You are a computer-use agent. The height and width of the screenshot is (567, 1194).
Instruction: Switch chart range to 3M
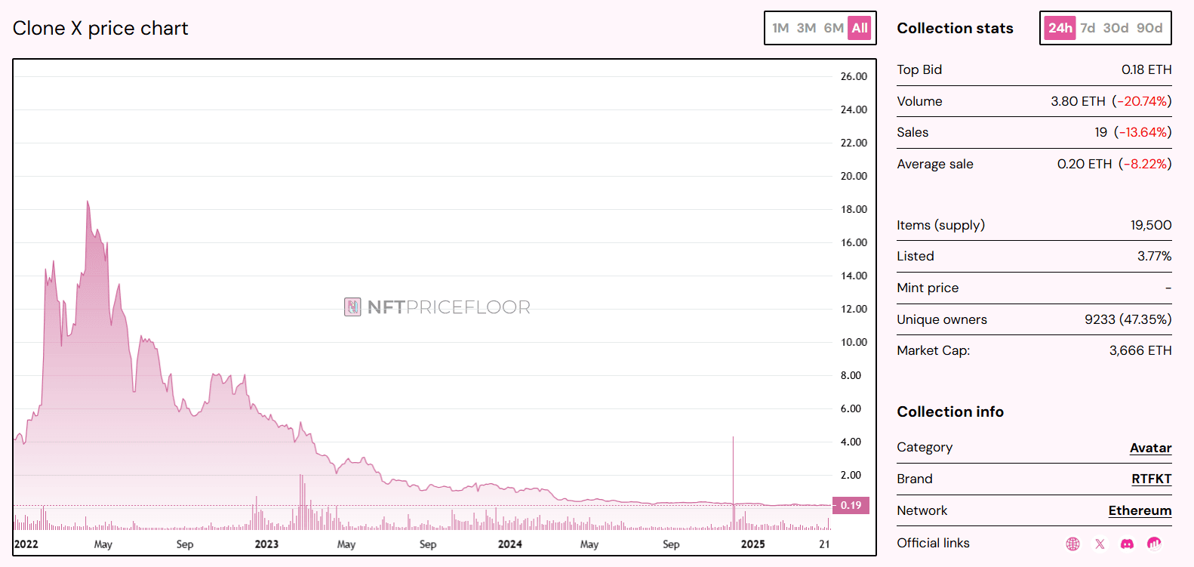pyautogui.click(x=806, y=28)
